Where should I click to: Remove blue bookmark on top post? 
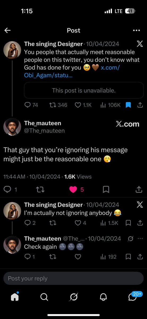(128, 105)
